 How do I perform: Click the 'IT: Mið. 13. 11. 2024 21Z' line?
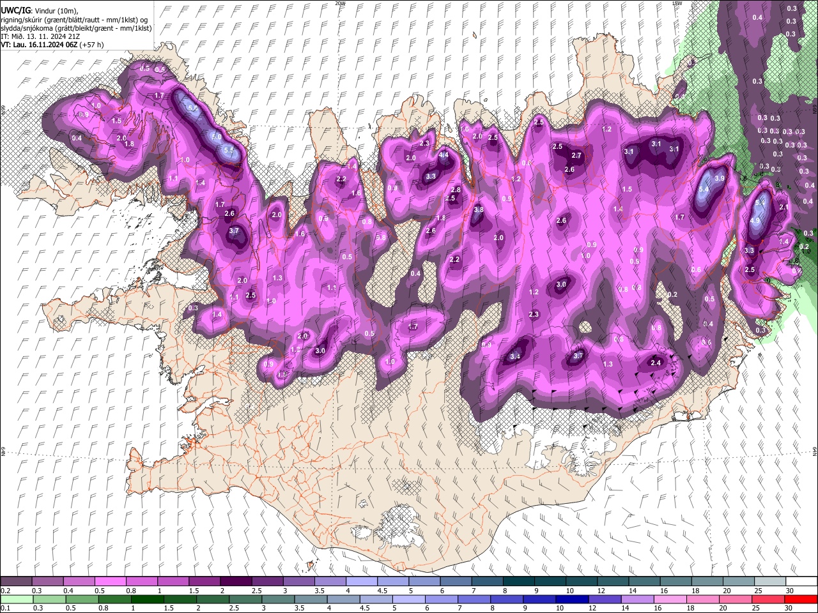pos(40,36)
